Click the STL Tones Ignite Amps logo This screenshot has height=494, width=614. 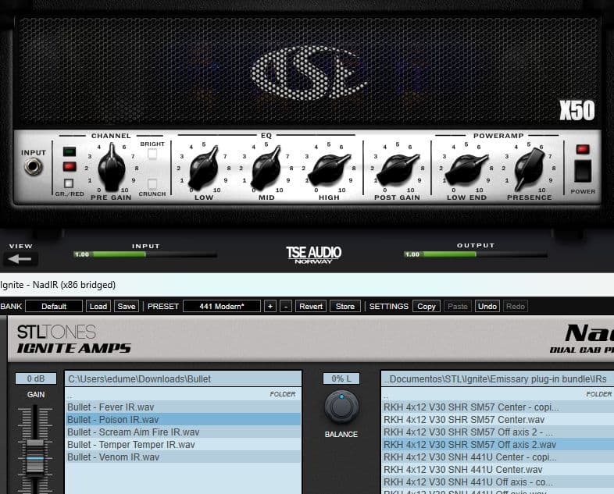tap(73, 339)
